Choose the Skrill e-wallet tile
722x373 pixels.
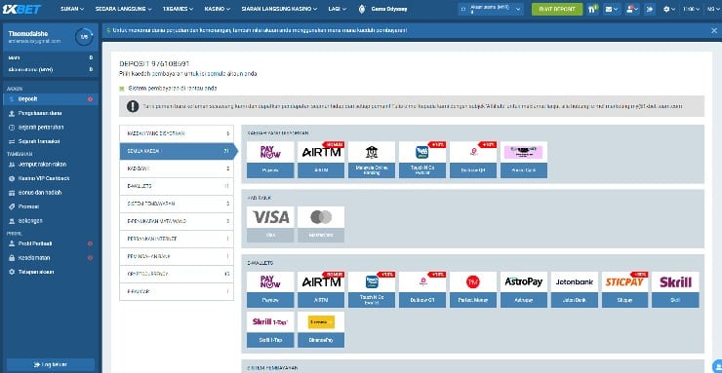coord(675,289)
